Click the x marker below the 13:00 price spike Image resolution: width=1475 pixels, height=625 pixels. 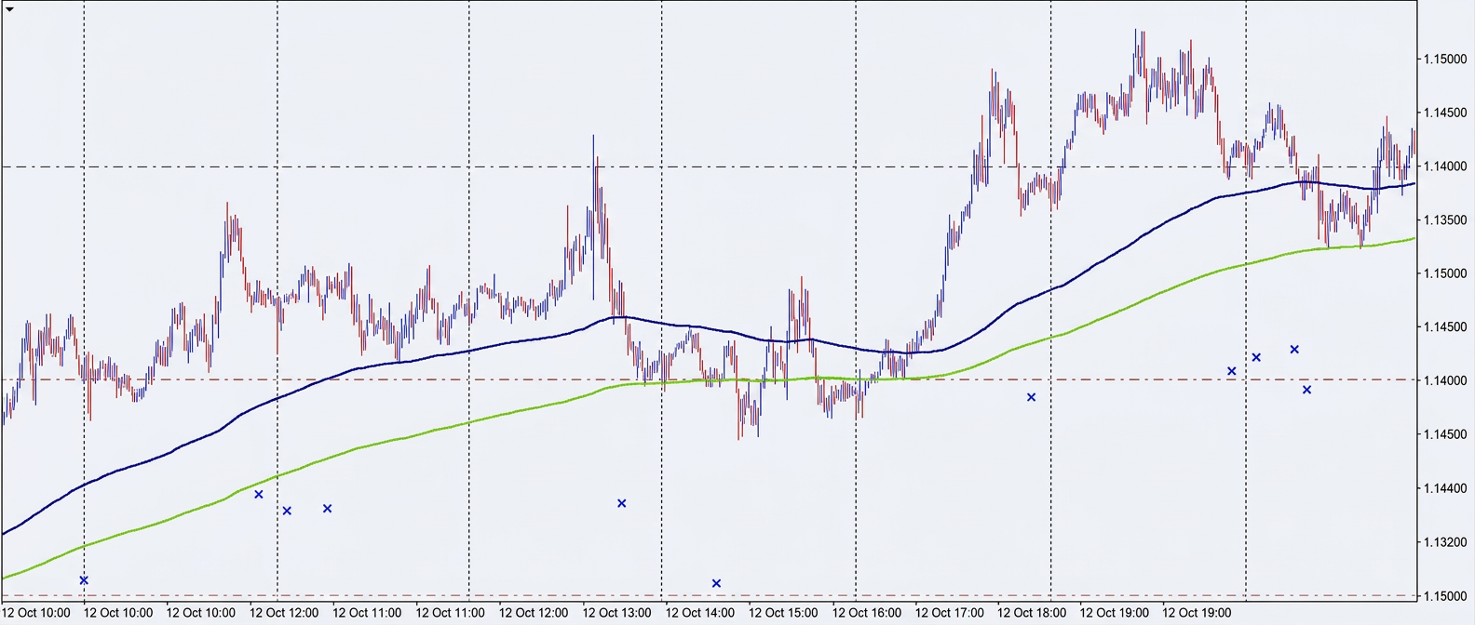tap(622, 503)
